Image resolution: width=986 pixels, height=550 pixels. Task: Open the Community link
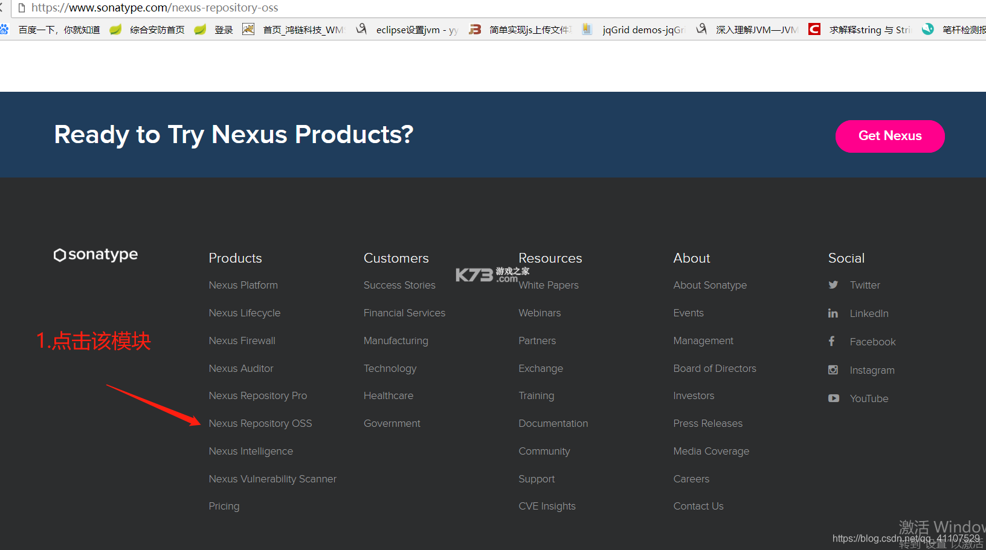point(544,451)
